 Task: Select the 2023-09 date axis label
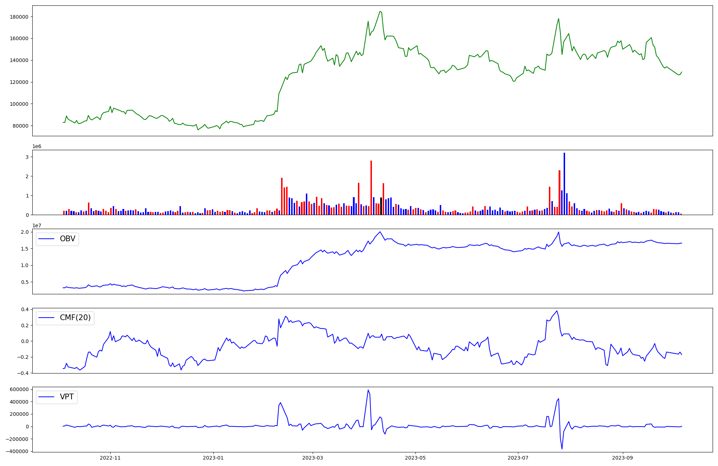coord(623,458)
